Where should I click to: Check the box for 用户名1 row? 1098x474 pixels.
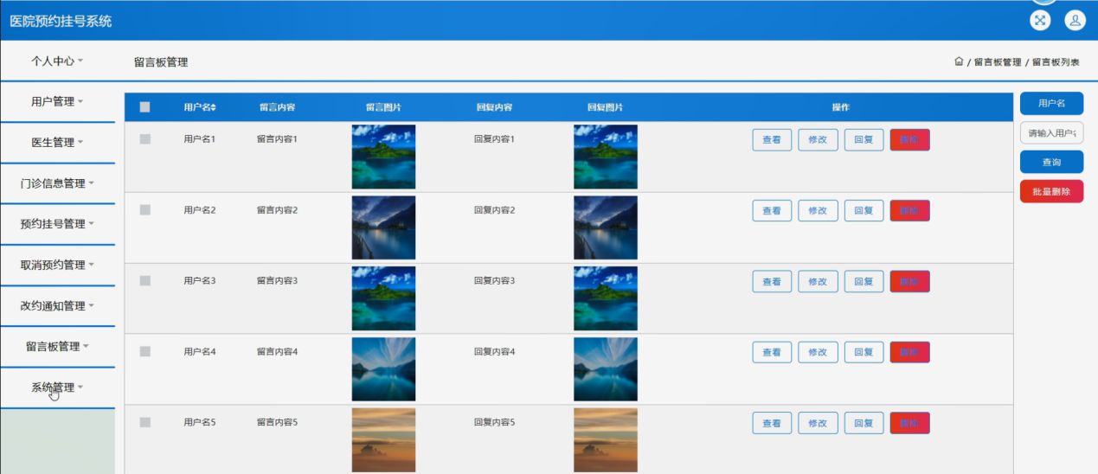pos(144,139)
